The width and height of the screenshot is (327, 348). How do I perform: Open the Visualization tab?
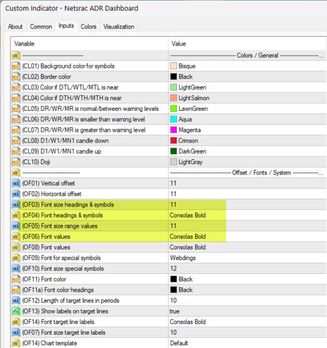point(119,27)
